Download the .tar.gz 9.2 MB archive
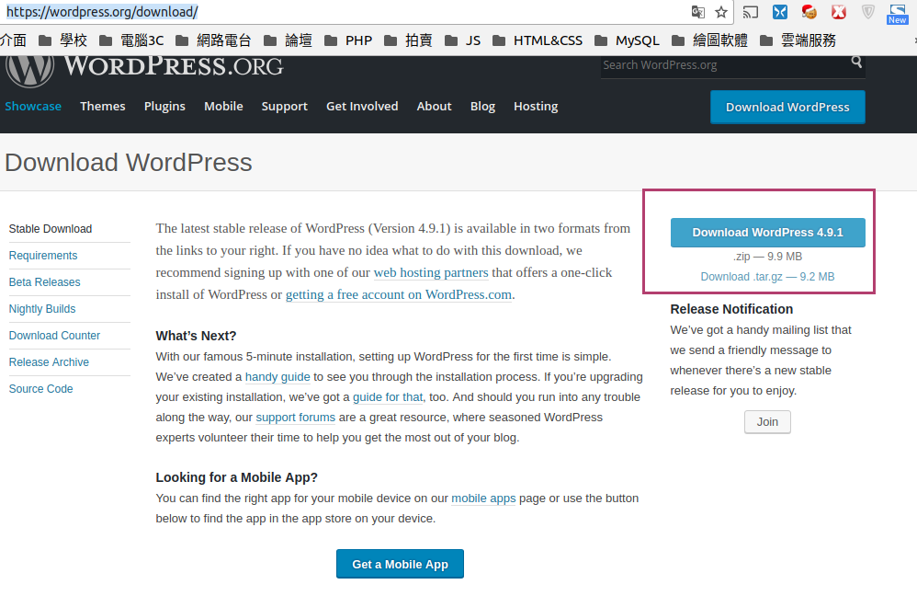The height and width of the screenshot is (596, 917). pyautogui.click(x=767, y=277)
